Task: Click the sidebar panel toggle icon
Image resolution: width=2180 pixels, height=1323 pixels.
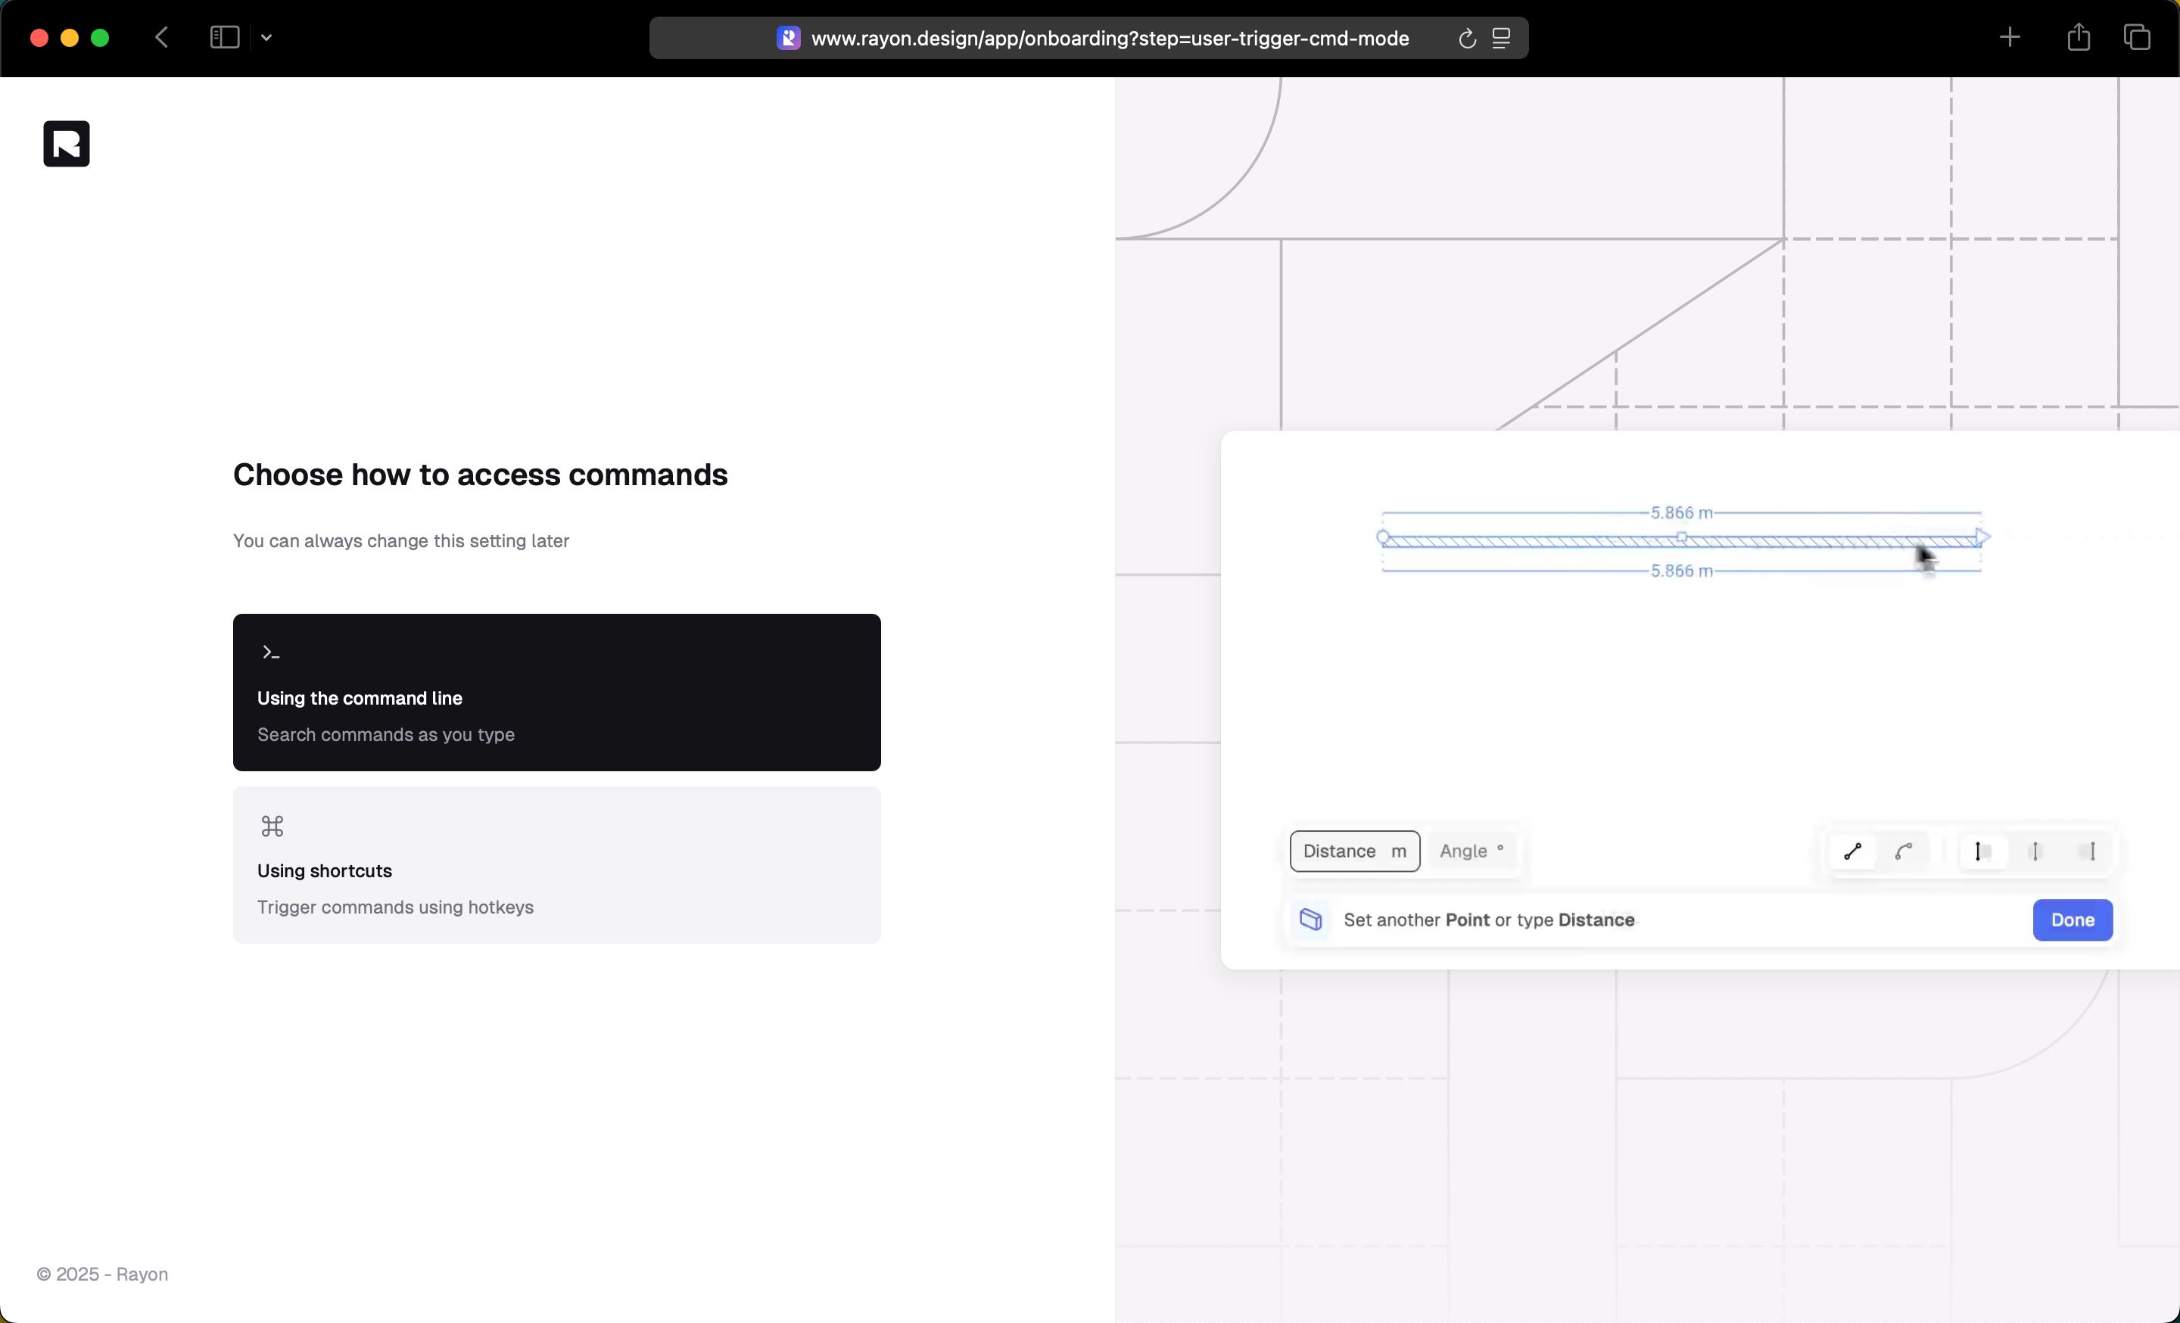Action: (224, 37)
